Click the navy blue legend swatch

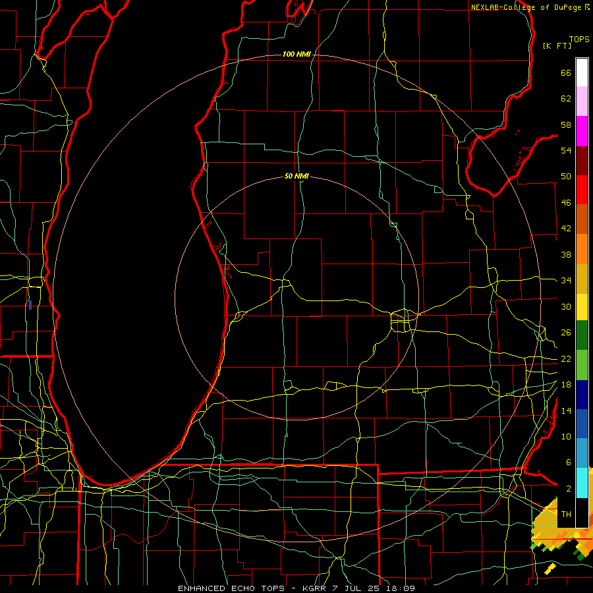[582, 395]
